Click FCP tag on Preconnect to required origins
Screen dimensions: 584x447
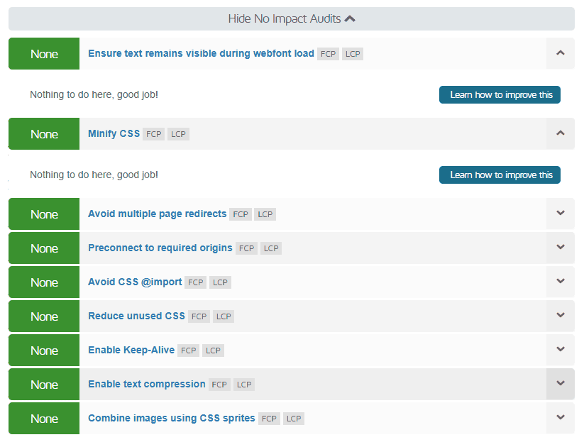tap(246, 248)
